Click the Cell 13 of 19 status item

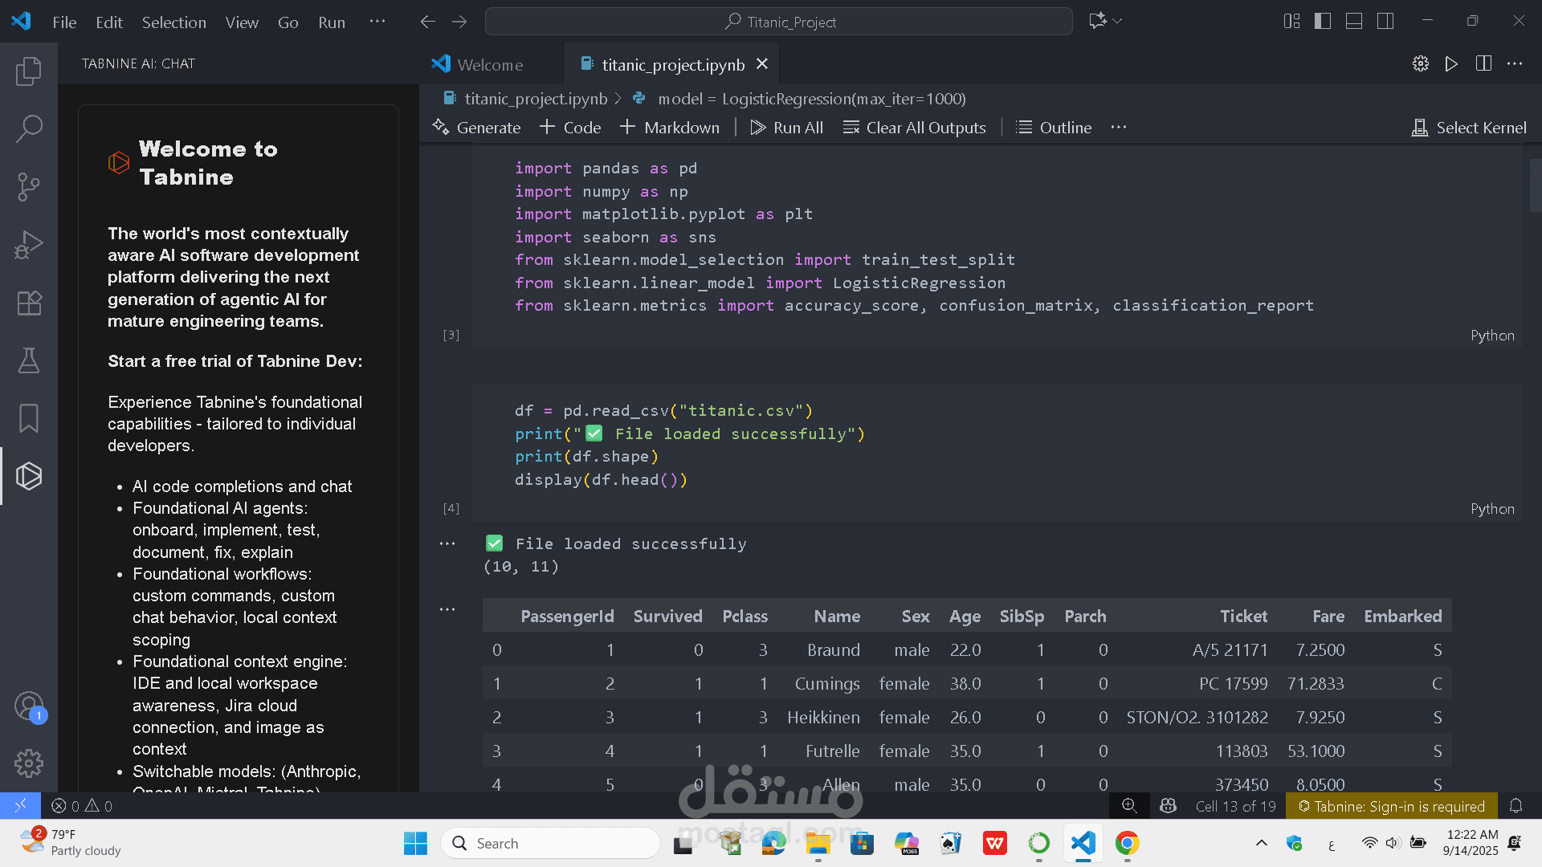click(1235, 806)
